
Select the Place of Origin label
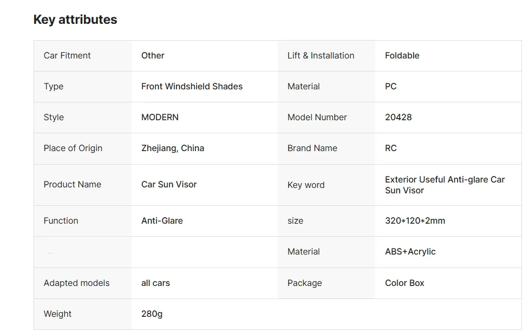(73, 148)
